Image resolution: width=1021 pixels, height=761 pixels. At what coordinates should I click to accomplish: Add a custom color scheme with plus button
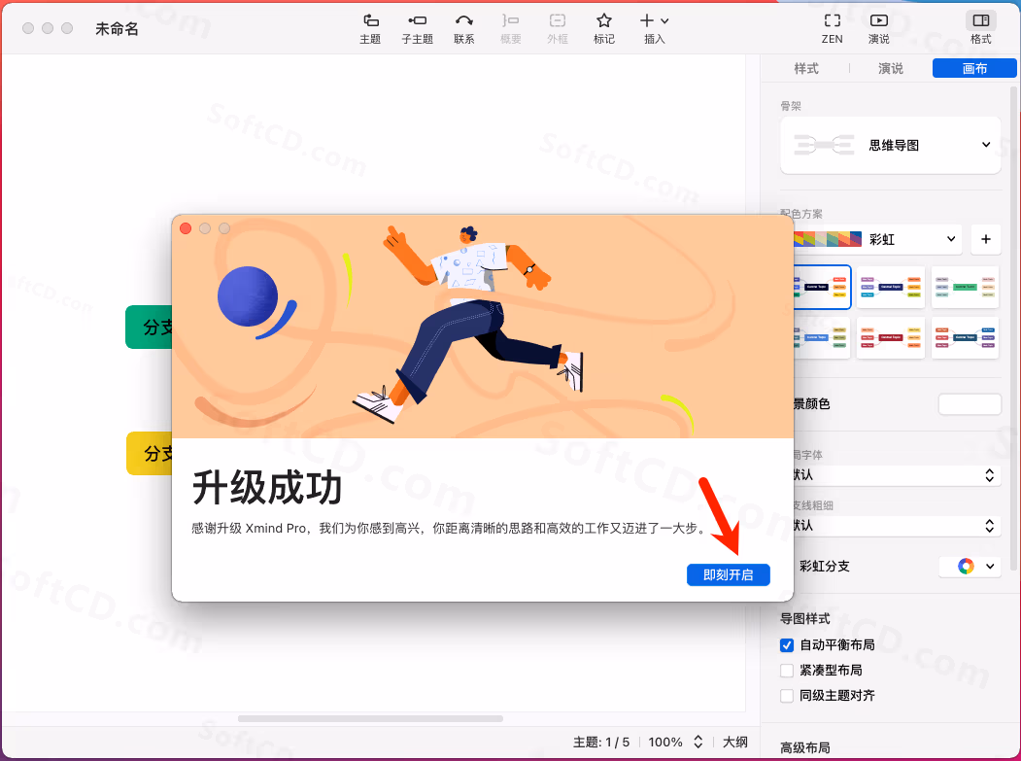(986, 239)
